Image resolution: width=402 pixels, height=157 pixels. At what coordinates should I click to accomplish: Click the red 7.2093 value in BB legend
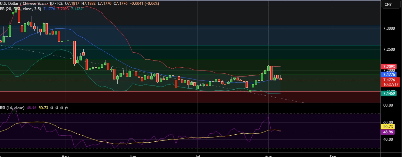pos(63,9)
